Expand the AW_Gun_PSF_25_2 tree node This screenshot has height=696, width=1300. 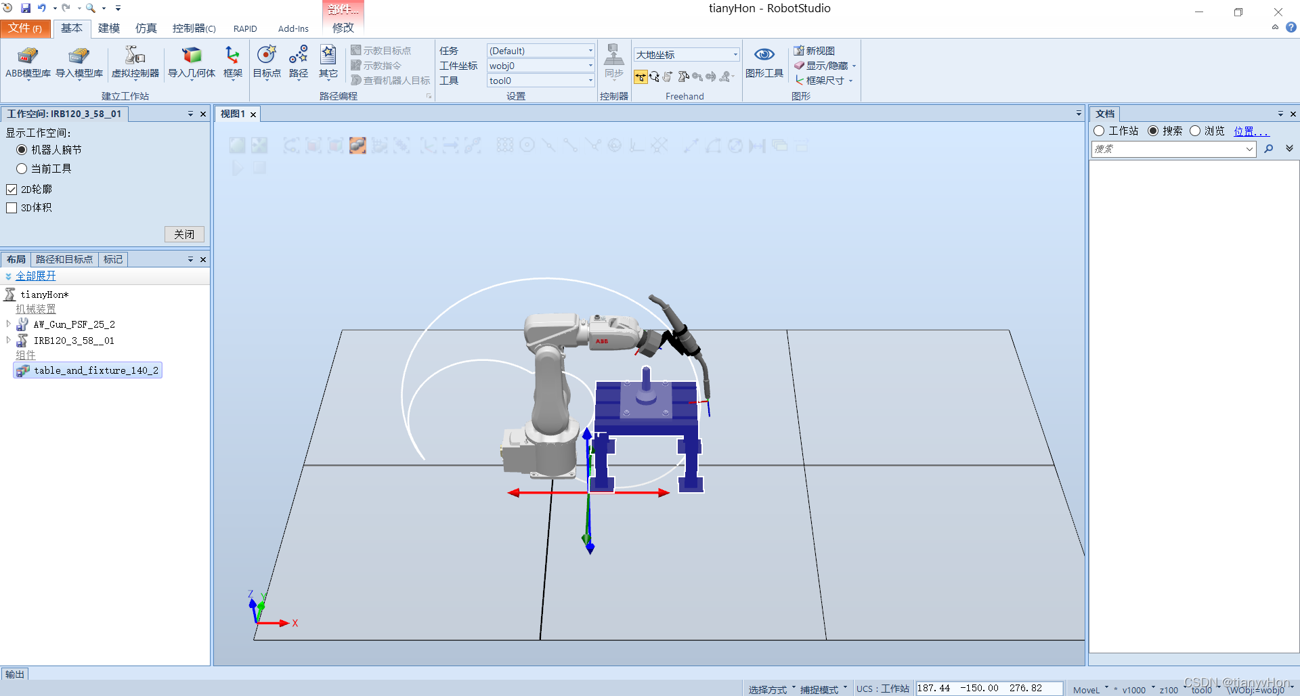coord(8,324)
